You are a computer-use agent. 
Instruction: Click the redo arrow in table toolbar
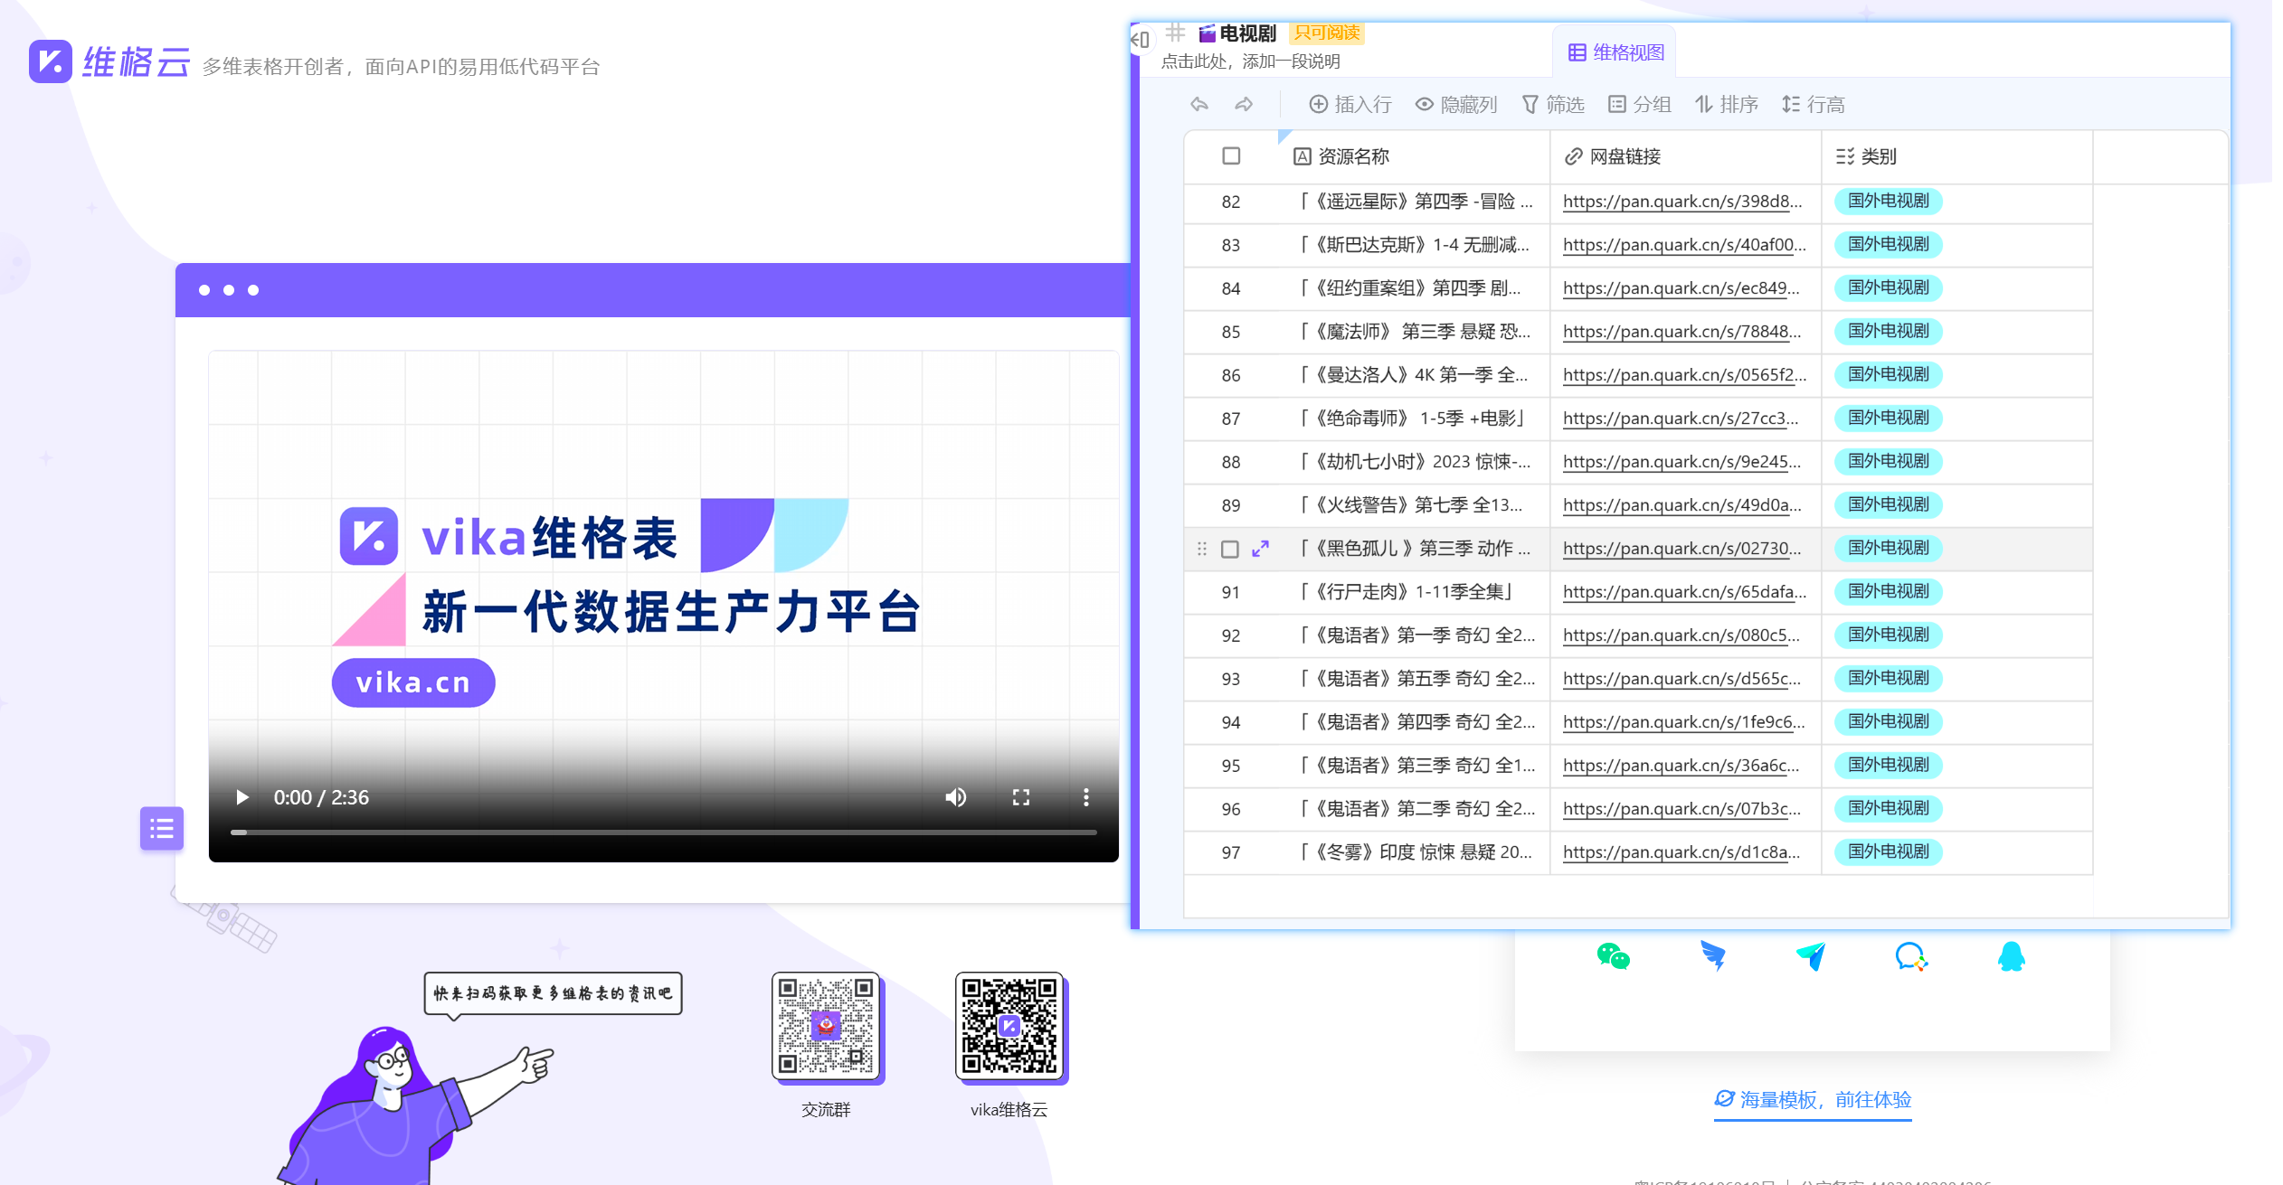[x=1244, y=105]
